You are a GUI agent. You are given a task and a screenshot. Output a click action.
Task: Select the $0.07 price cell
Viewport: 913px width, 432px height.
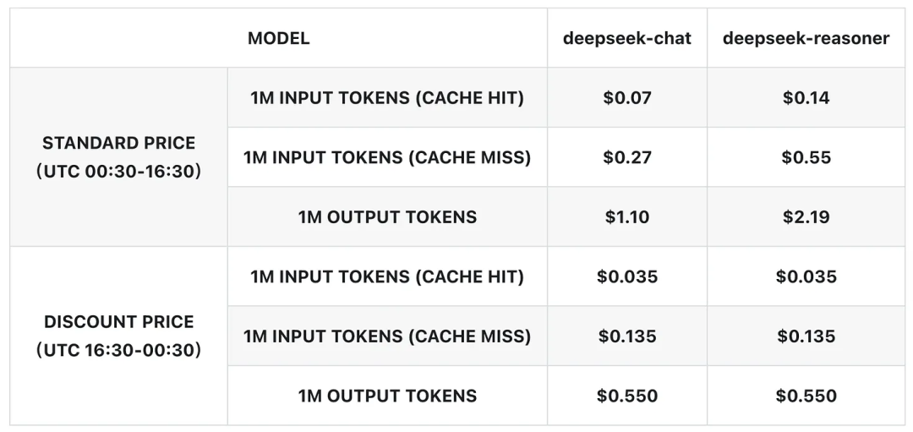[x=627, y=98]
